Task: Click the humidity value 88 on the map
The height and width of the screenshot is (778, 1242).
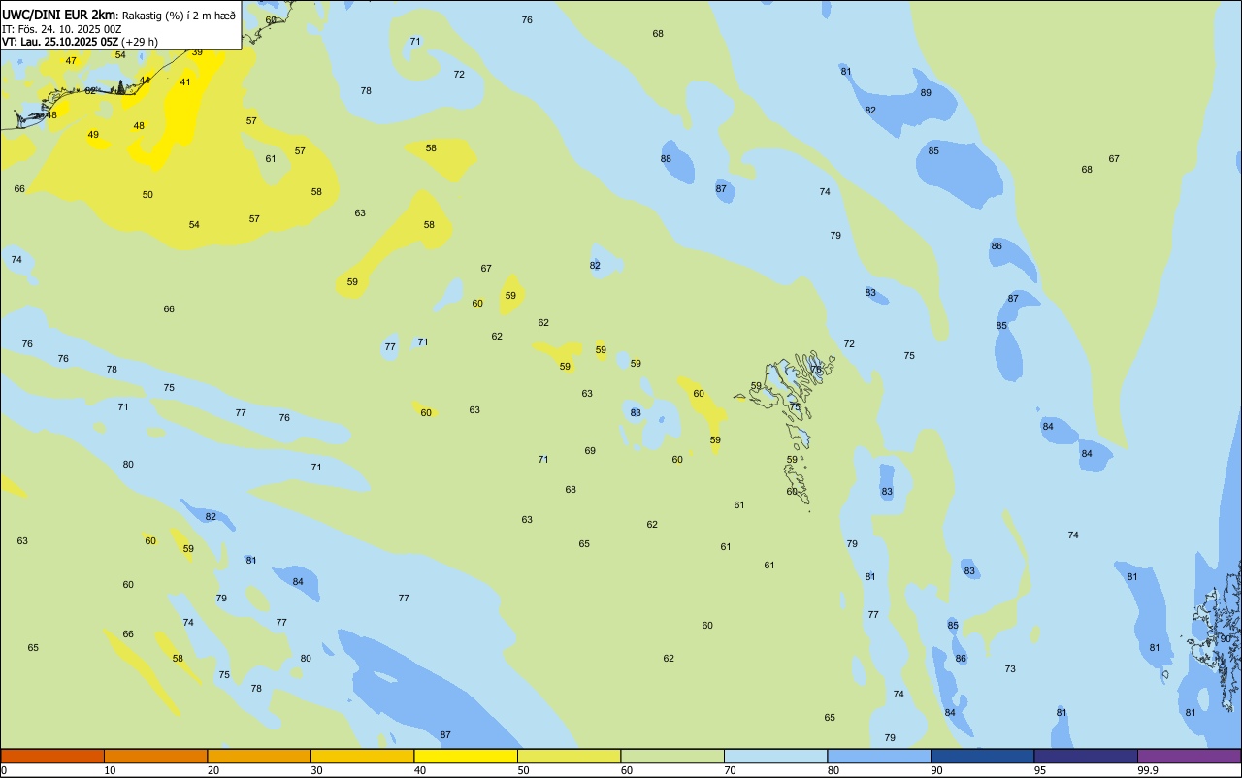Action: point(666,159)
